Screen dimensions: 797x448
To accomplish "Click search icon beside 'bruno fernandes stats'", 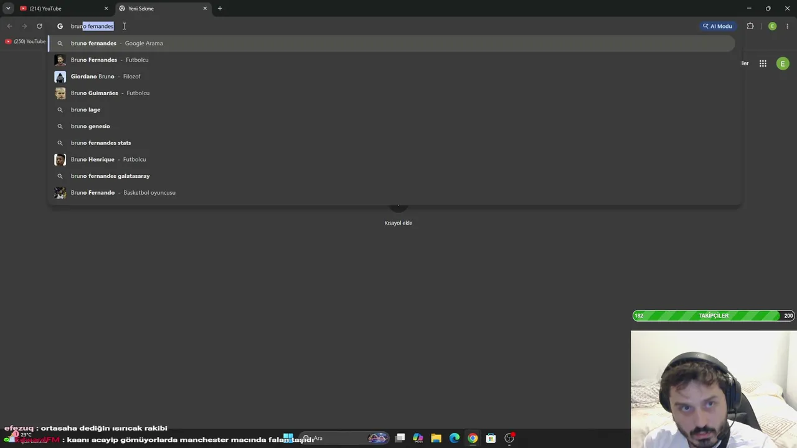I will (x=60, y=143).
